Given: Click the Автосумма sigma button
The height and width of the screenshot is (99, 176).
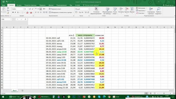Looking at the screenshot, I should tap(141, 8).
